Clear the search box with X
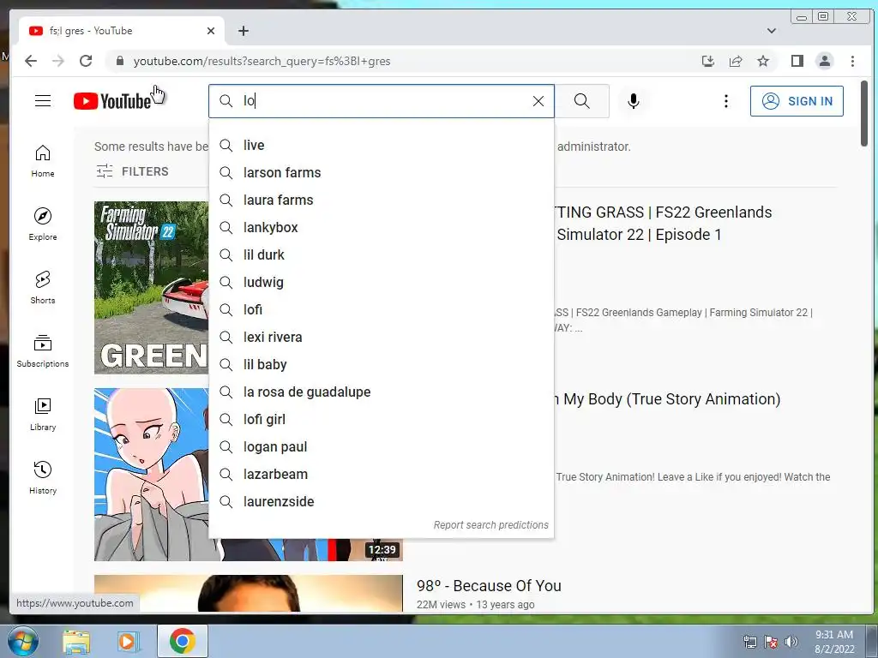878x658 pixels. [x=538, y=101]
